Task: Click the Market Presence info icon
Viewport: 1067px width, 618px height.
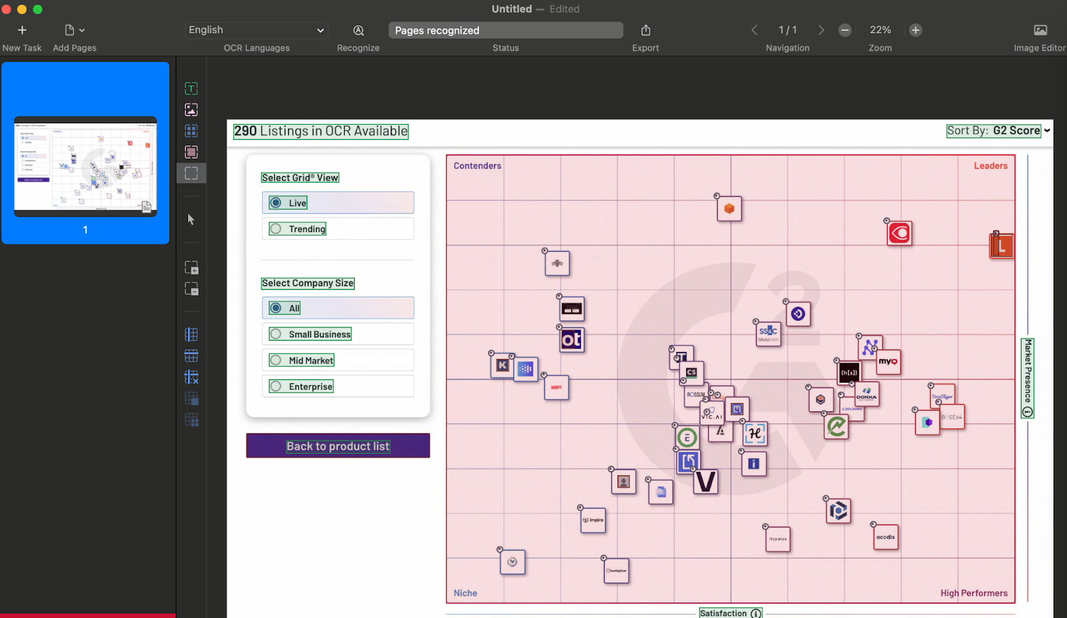Action: pos(1028,412)
